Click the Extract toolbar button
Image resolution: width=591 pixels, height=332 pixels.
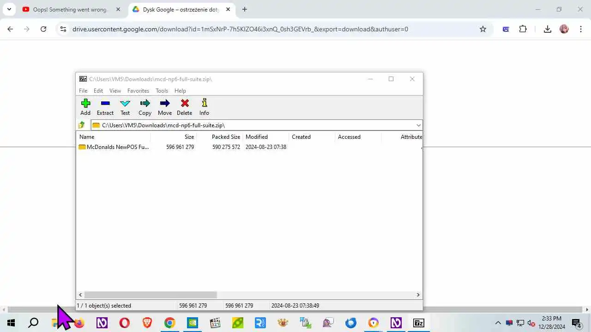105,107
